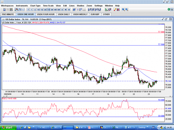This screenshot has height=130, width=174.
Task: Select line chart type icon
Action: coord(23,10)
